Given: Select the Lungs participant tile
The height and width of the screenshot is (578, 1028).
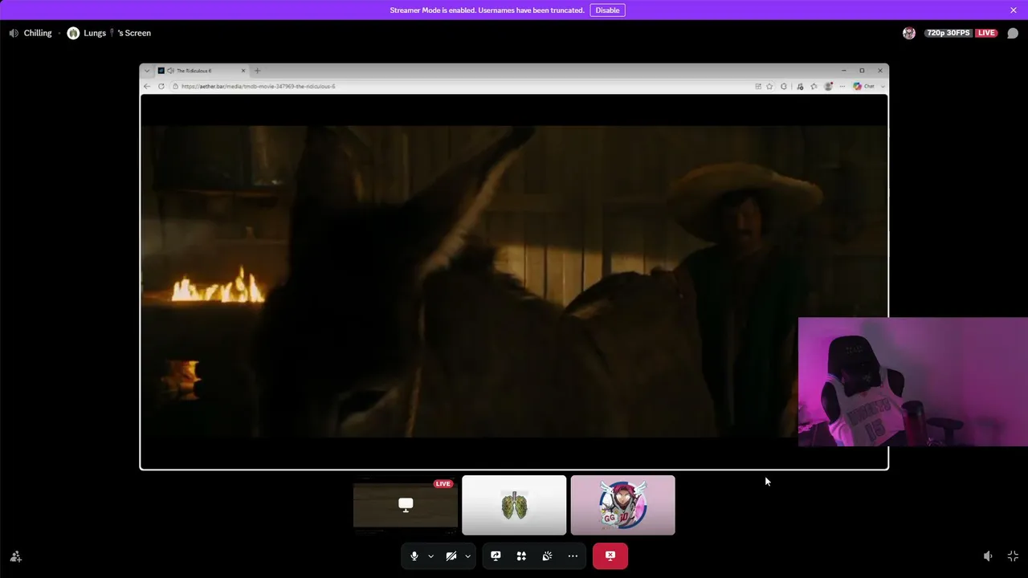Looking at the screenshot, I should coord(514,505).
